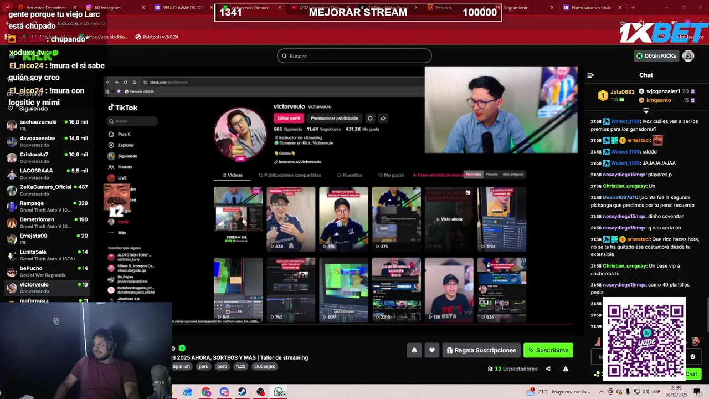
Task: Open Emejota09 channel in the sidebar
Action: [47, 239]
